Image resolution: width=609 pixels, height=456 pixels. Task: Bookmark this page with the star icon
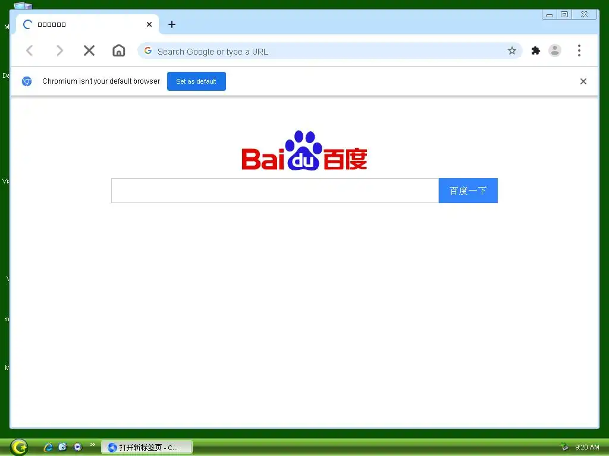(512, 51)
